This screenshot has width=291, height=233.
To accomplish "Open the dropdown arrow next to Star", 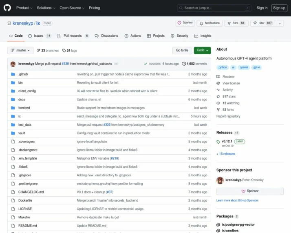I will (280, 23).
